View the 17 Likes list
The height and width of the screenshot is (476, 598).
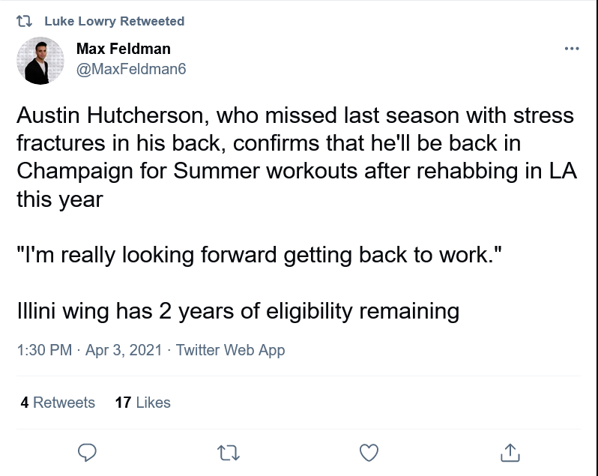click(142, 403)
